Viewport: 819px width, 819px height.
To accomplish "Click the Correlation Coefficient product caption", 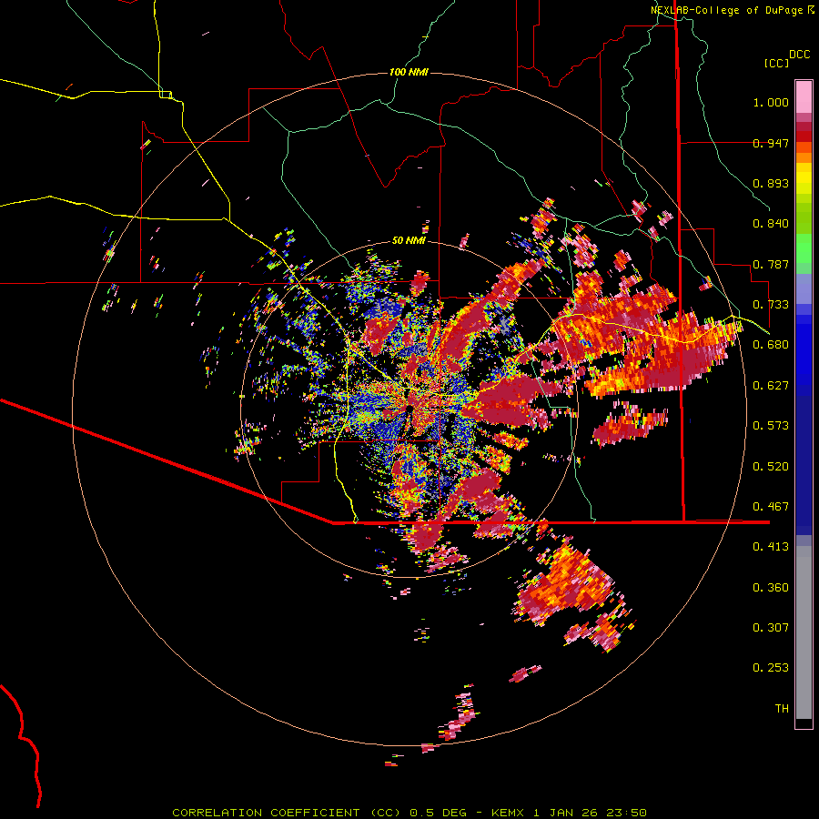I will tap(409, 813).
